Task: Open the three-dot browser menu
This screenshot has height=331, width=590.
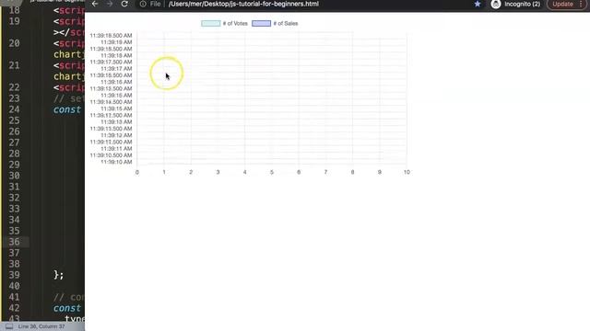Action: tap(582, 4)
